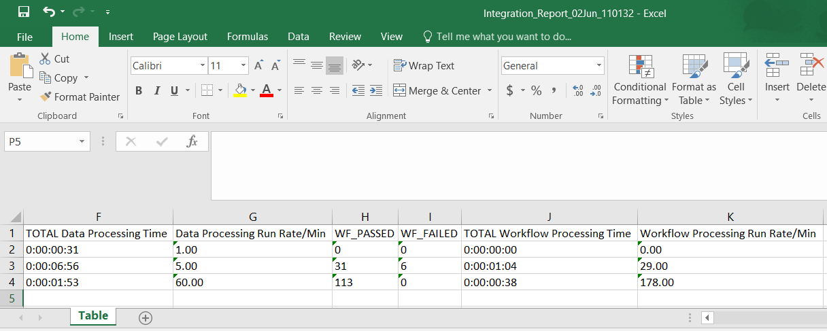Switch to the Formulas ribbon tab
The height and width of the screenshot is (331, 827).
[248, 37]
